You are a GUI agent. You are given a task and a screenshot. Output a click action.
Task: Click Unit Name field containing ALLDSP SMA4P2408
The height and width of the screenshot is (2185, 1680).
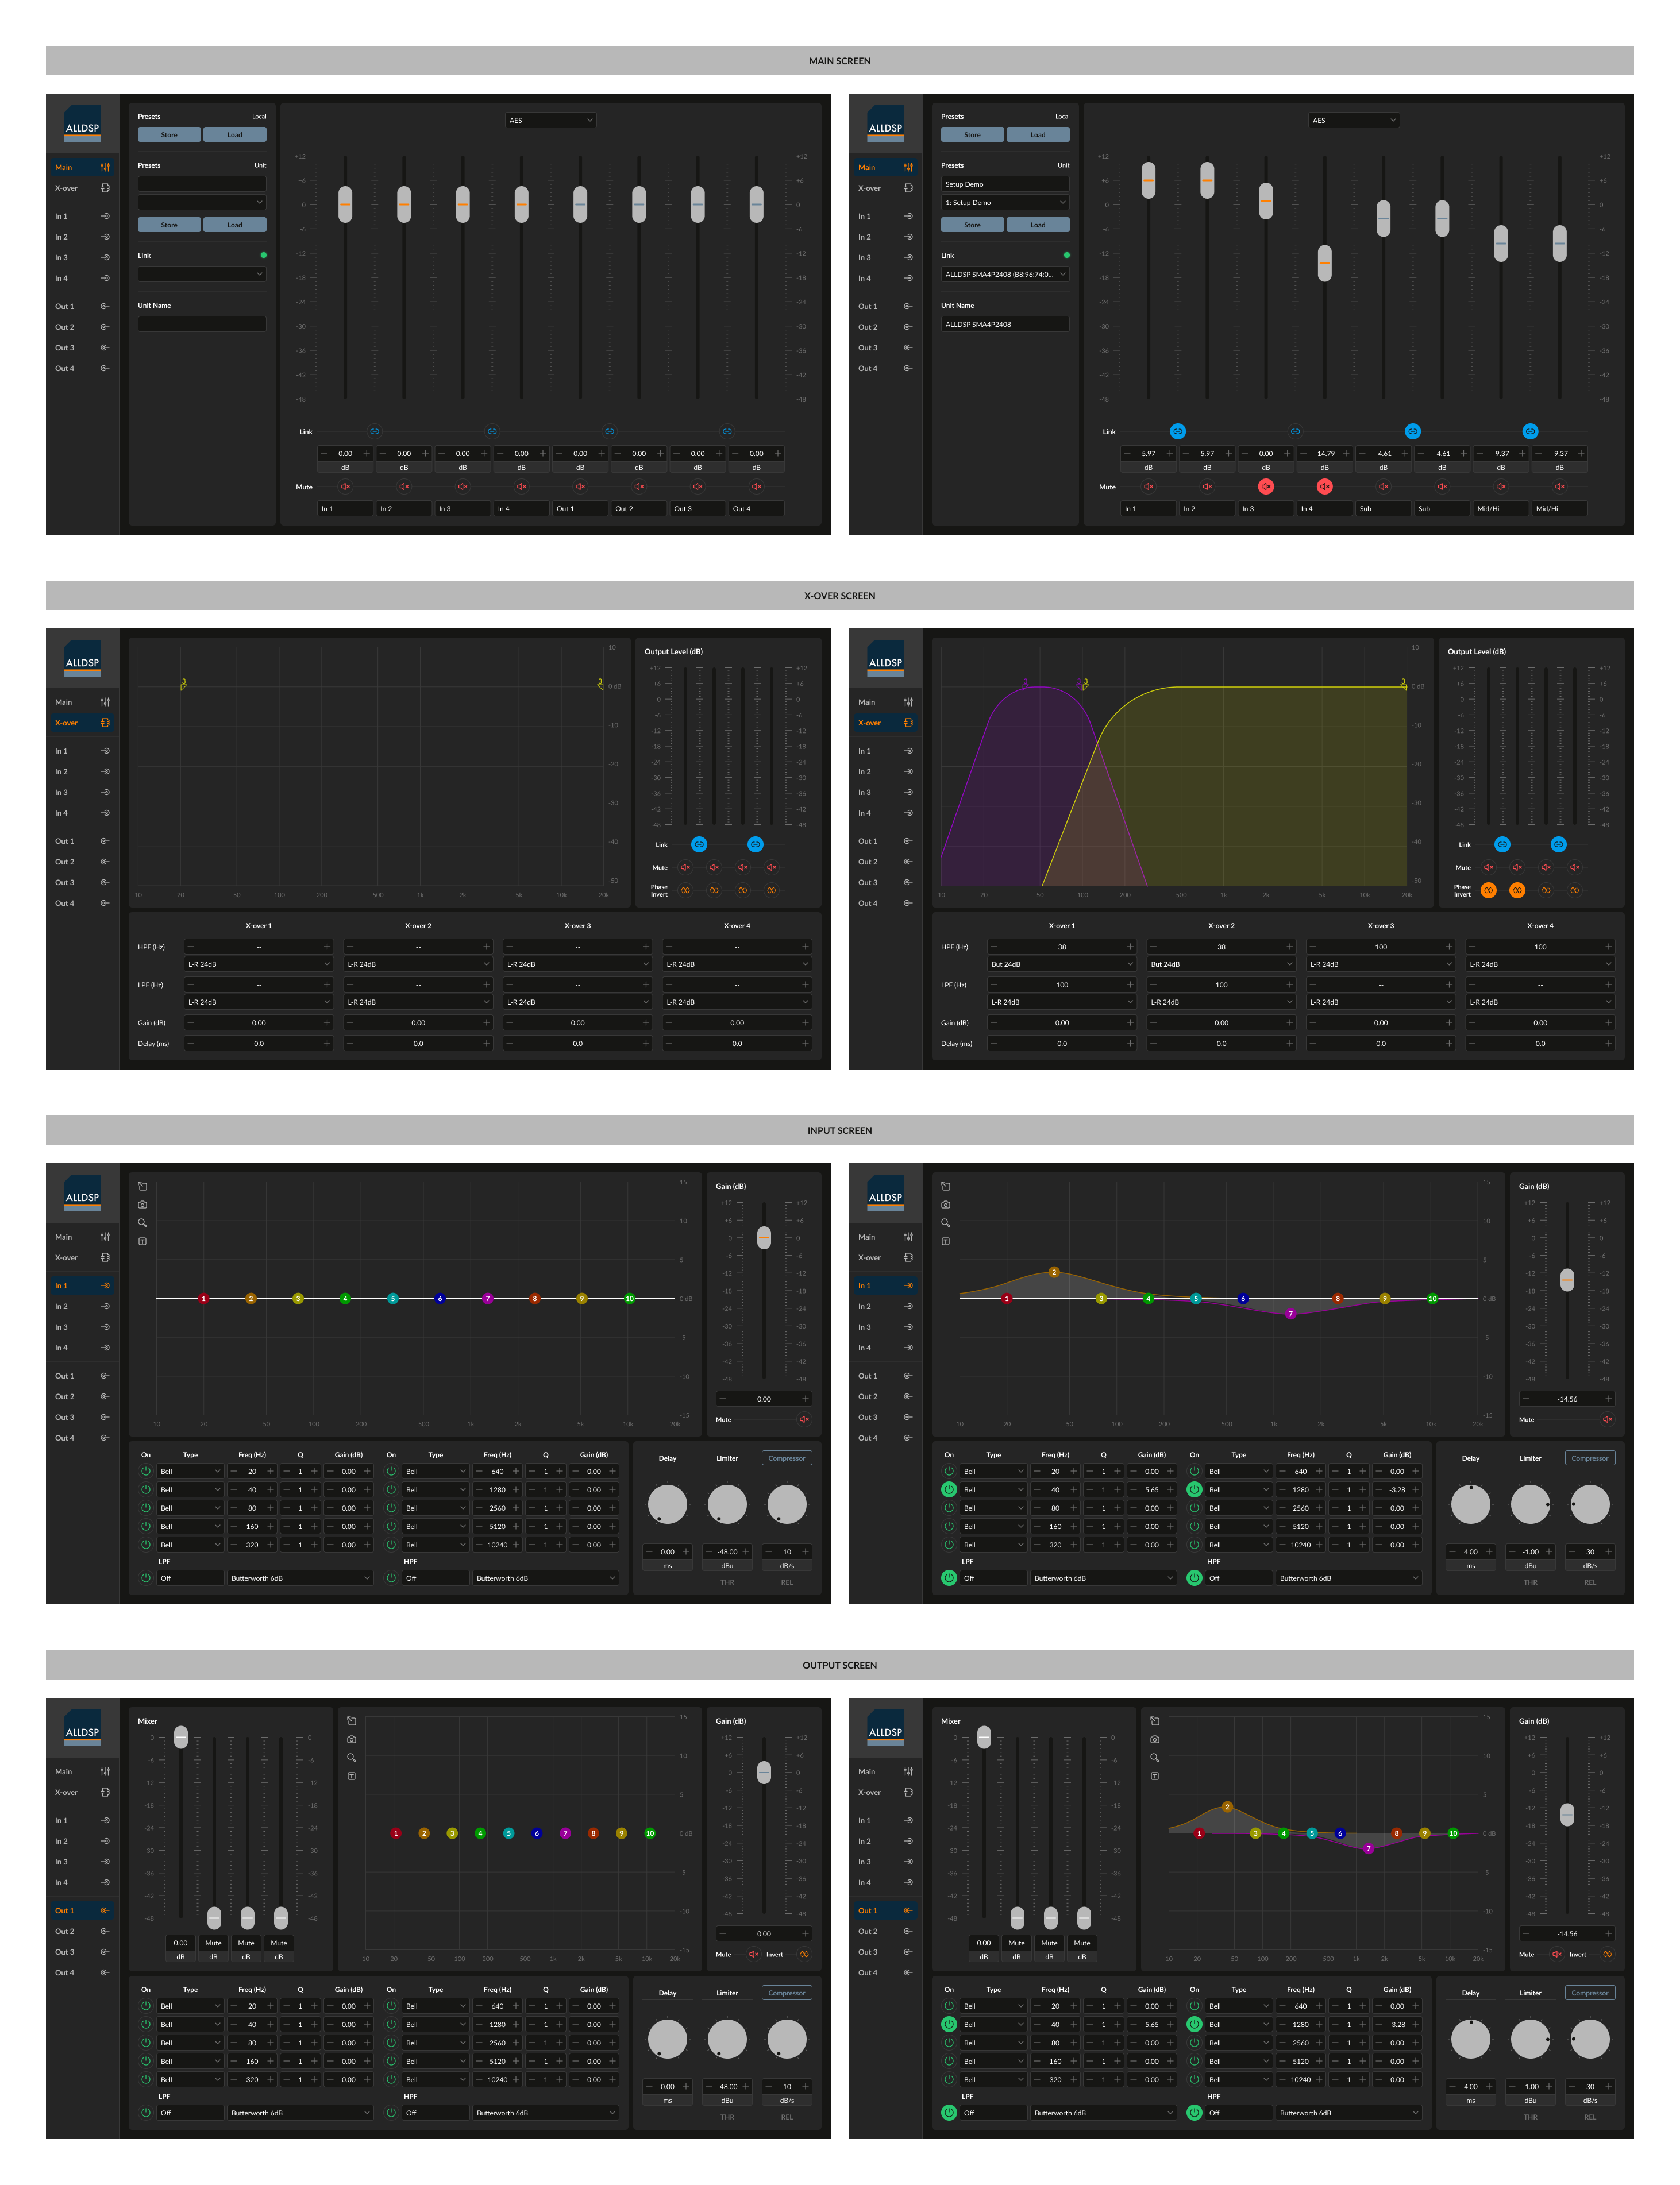pos(1005,324)
